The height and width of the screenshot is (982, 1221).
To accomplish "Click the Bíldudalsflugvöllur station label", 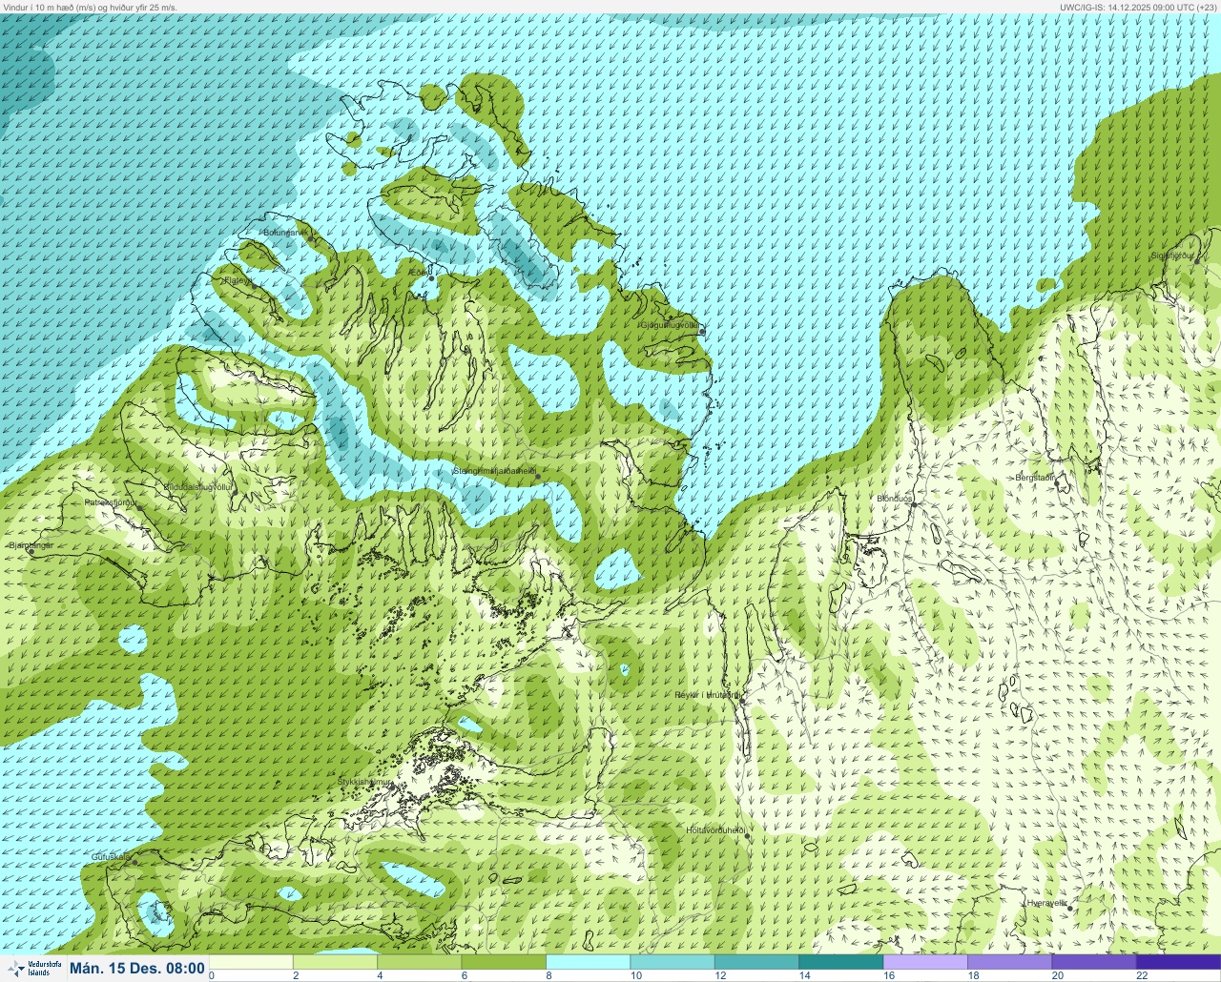I will coord(198,487).
